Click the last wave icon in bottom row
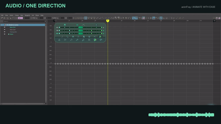Viewport: 221px width, 124px height. (x=101, y=40)
